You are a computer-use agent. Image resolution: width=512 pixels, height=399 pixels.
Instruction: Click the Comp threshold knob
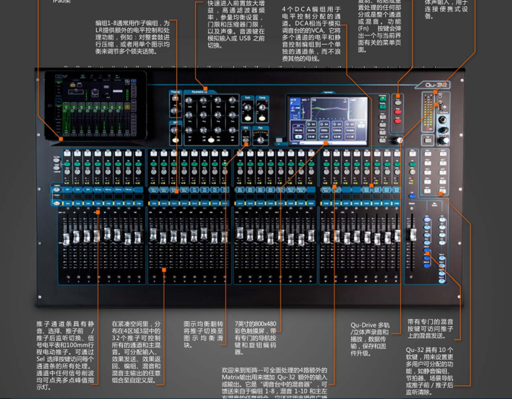pyautogui.click(x=262, y=107)
